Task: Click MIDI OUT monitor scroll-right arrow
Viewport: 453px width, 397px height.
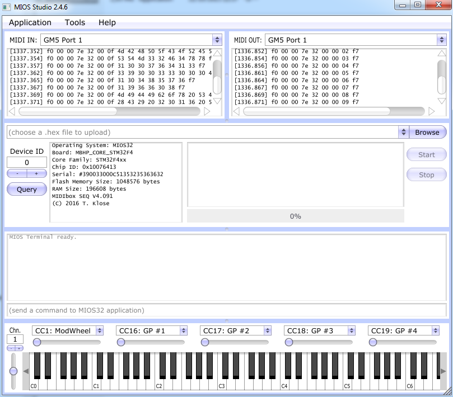Action: [x=431, y=111]
